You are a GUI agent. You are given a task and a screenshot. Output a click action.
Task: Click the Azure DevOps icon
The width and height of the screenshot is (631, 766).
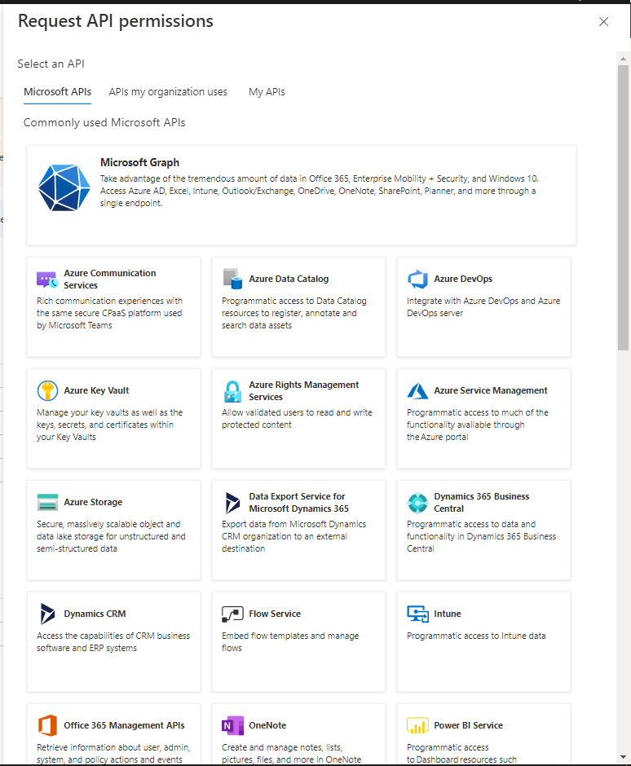(x=418, y=279)
